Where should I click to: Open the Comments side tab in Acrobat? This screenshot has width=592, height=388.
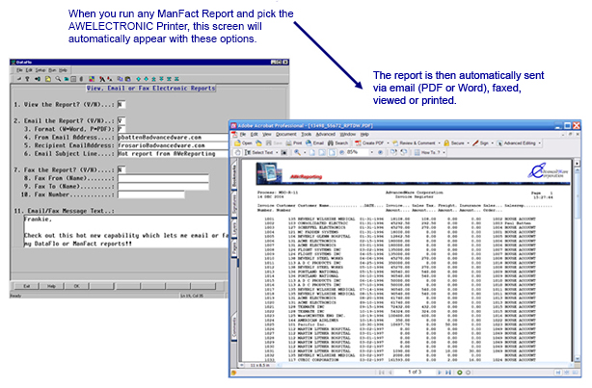tap(234, 326)
